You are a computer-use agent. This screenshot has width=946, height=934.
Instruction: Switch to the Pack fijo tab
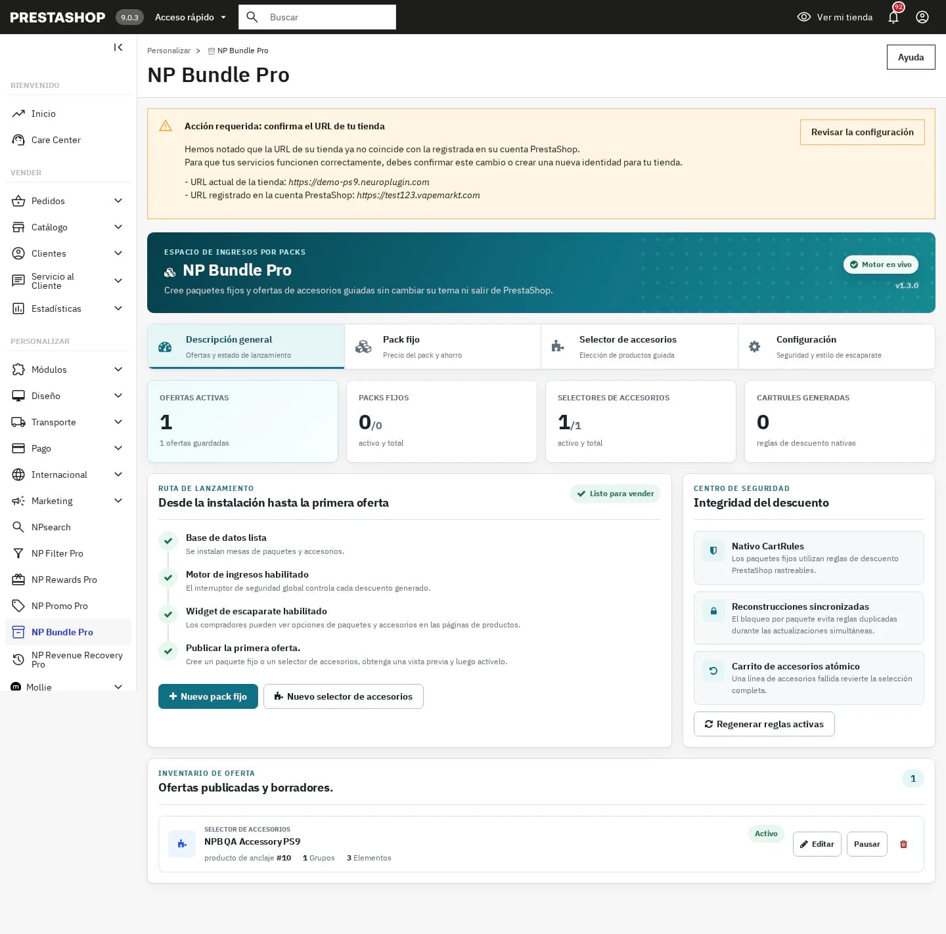(443, 346)
